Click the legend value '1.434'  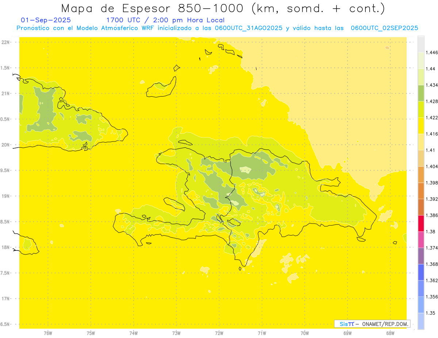tap(432, 85)
